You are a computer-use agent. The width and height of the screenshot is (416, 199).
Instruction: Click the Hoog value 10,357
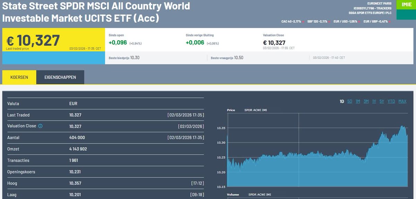click(x=75, y=183)
